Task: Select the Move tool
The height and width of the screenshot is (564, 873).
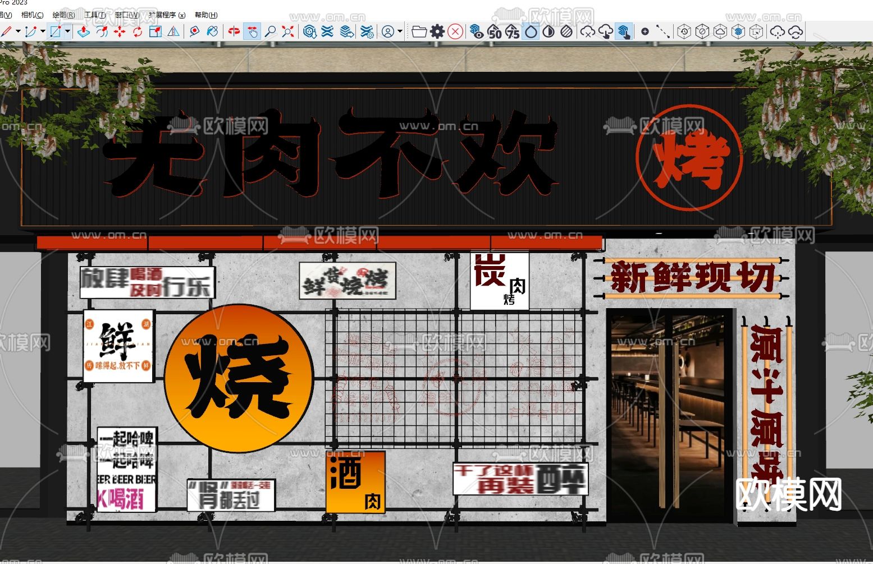Action: click(x=120, y=32)
